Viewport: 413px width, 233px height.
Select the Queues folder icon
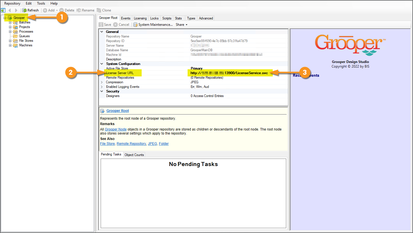(x=15, y=36)
